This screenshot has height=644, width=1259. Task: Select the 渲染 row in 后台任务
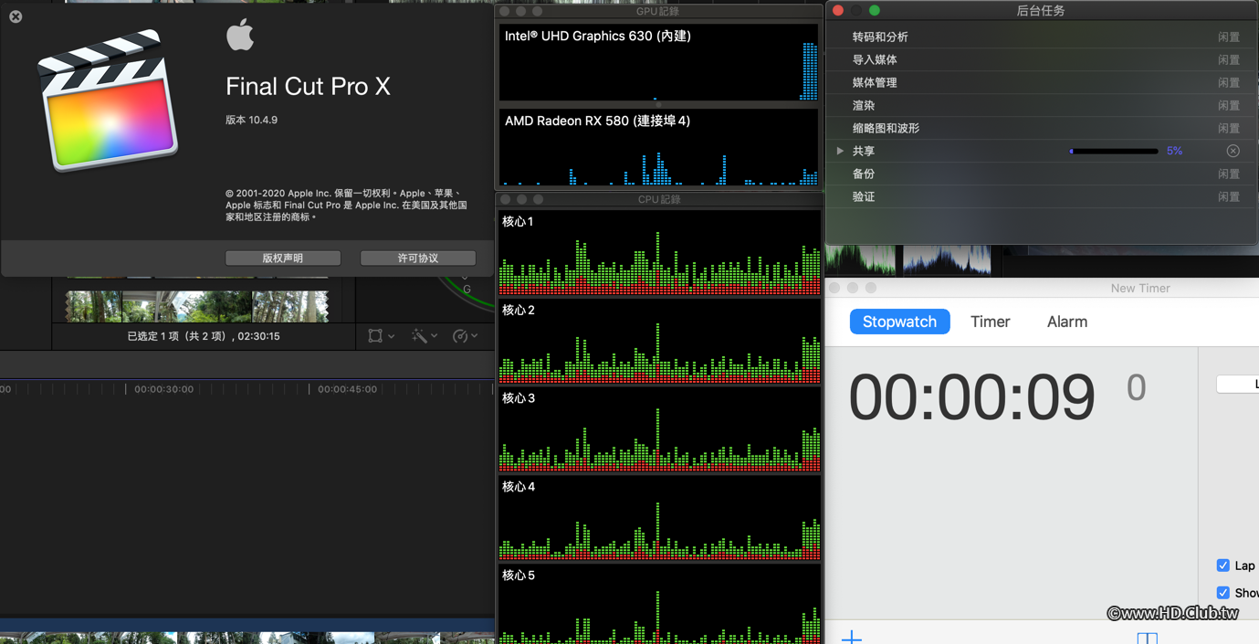click(x=1041, y=105)
